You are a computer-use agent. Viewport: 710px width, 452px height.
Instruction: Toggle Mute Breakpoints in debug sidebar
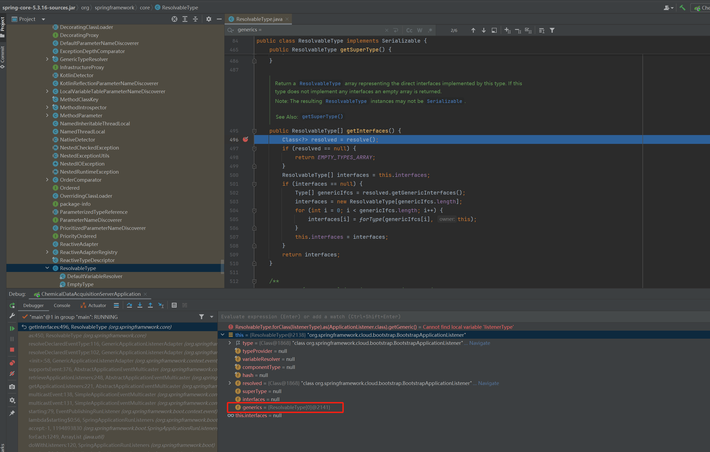(12, 373)
